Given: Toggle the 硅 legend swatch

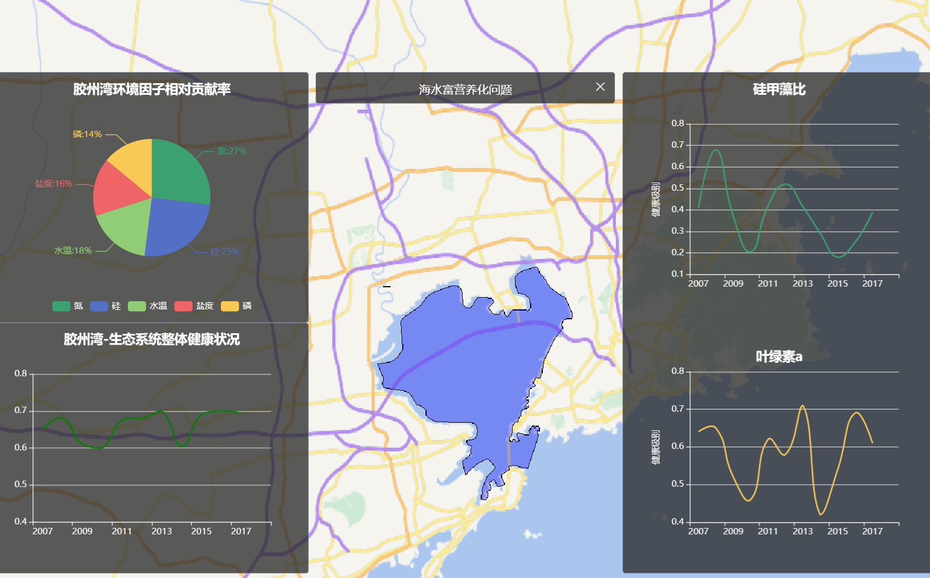Looking at the screenshot, I should pos(99,306).
